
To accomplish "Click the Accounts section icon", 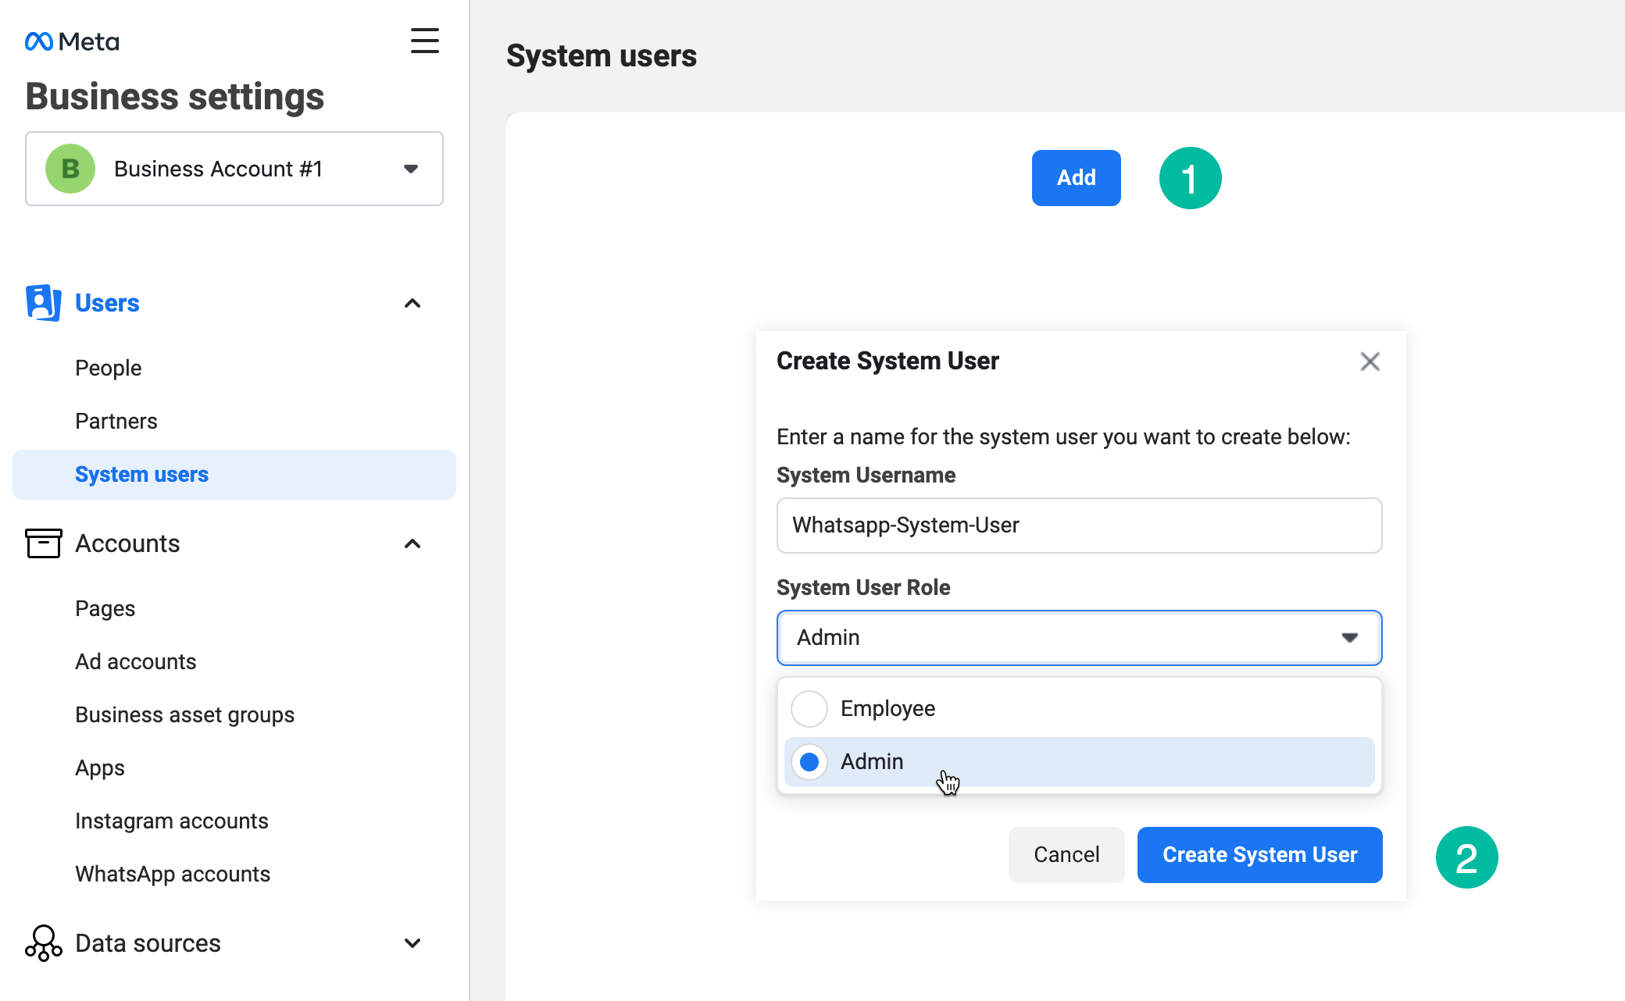I will [43, 543].
